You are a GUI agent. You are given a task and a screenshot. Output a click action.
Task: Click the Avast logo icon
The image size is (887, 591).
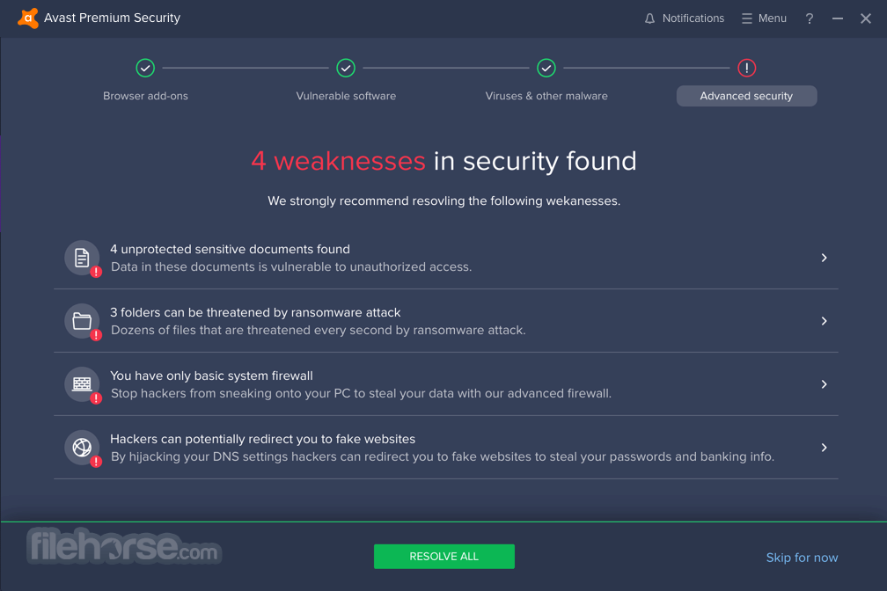click(28, 18)
